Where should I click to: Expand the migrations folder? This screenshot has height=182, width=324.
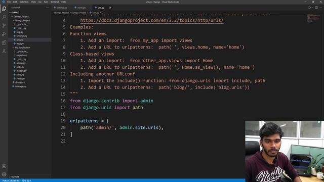pos(21,55)
